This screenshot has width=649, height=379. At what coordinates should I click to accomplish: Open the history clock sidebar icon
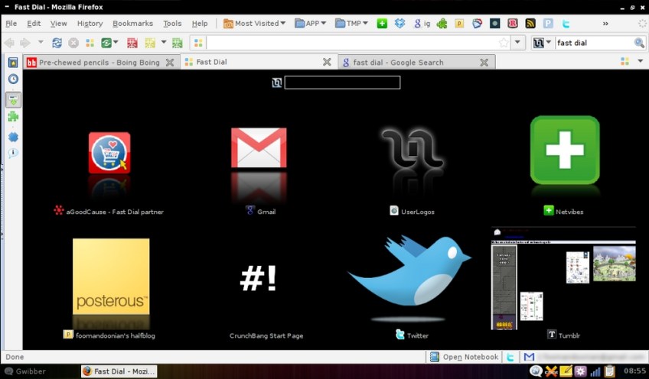tap(13, 79)
